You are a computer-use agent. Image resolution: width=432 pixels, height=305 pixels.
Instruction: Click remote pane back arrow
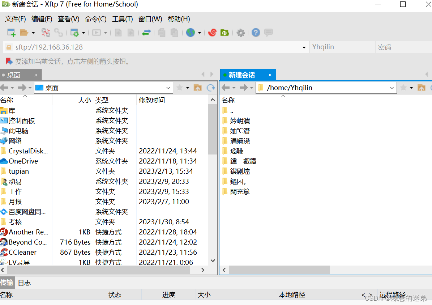[226, 88]
